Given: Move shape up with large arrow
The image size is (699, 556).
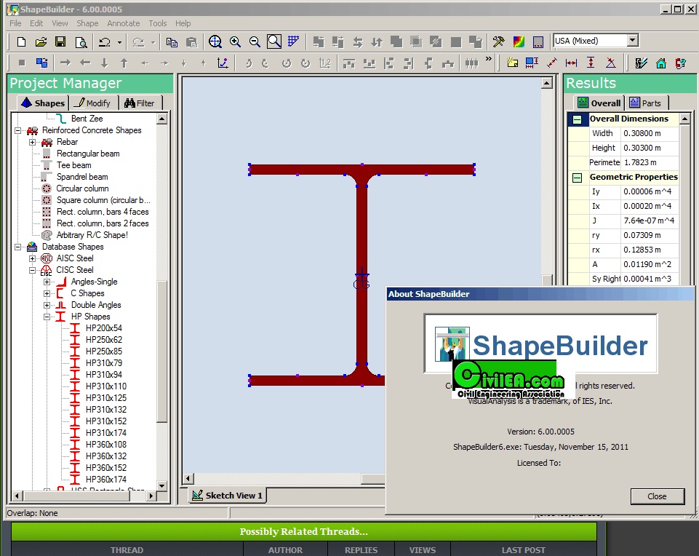Looking at the screenshot, I should click(124, 63).
